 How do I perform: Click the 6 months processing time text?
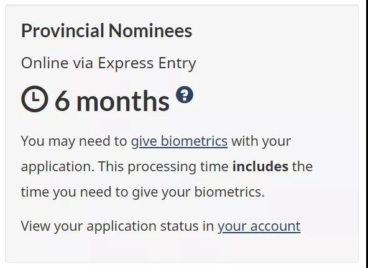[112, 101]
